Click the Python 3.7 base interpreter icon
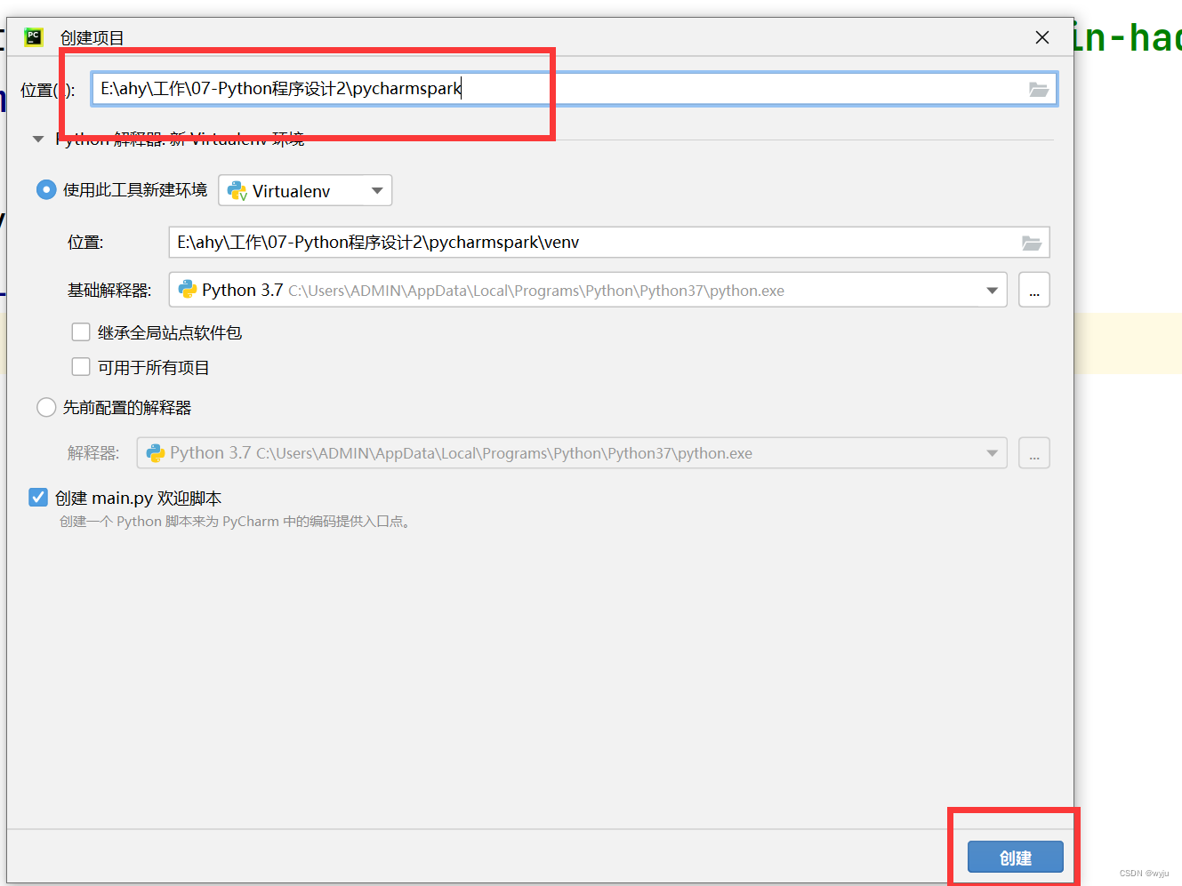The image size is (1182, 886). coord(188,290)
